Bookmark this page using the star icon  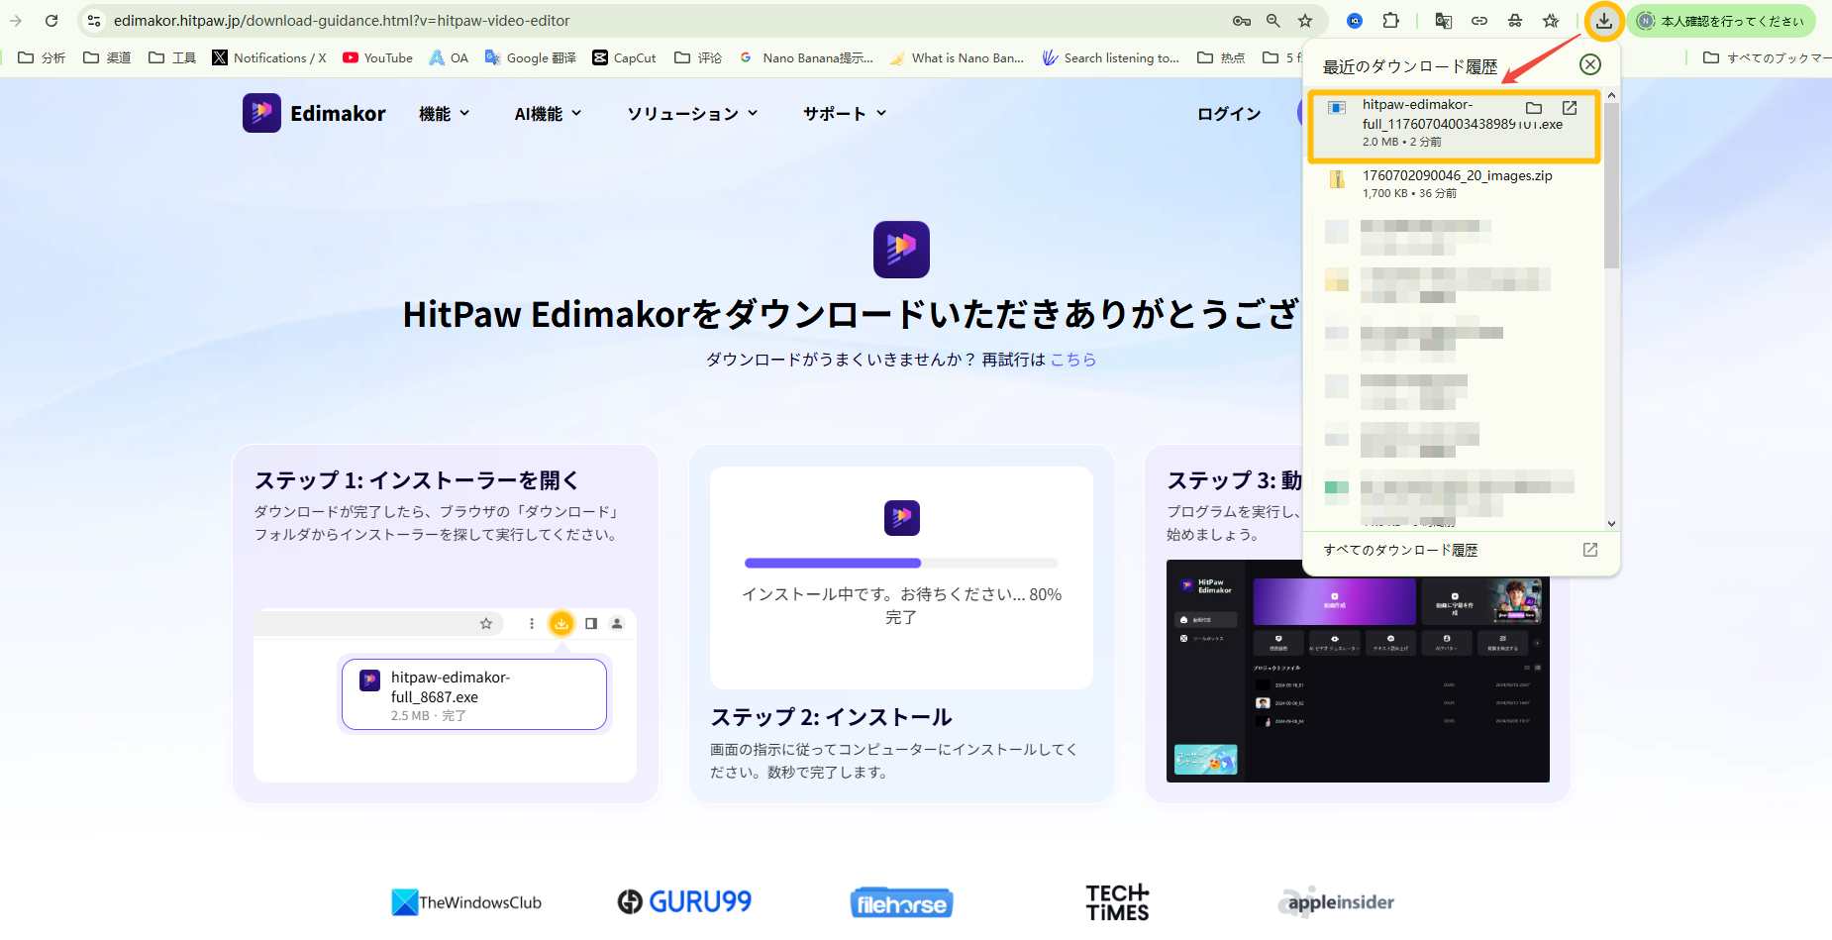tap(1550, 20)
